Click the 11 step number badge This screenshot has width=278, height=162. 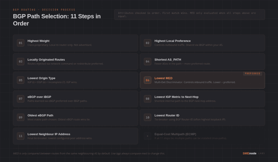21,136
